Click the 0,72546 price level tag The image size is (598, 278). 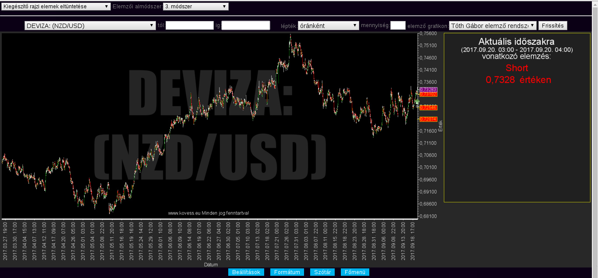(x=428, y=108)
